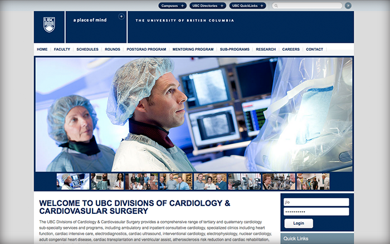Click the UBC crest logo
Screen dimensions: 390x244
tap(49, 25)
